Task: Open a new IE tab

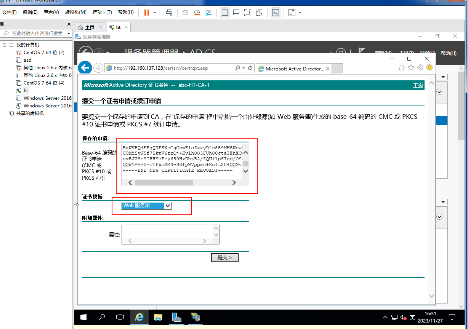Action: [x=337, y=69]
